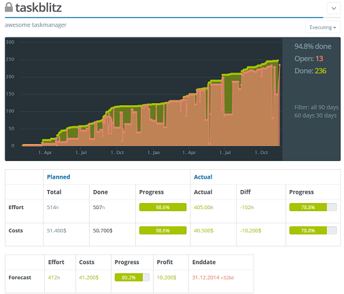The image size is (344, 294).
Task: Click the 94.8% done label
Action: tap(313, 46)
